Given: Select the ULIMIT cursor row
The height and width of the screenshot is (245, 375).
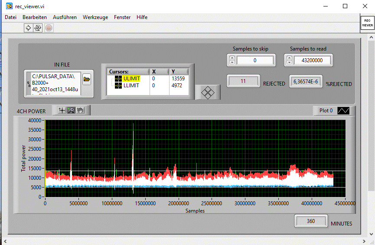Looking at the screenshot, I should (x=148, y=78).
